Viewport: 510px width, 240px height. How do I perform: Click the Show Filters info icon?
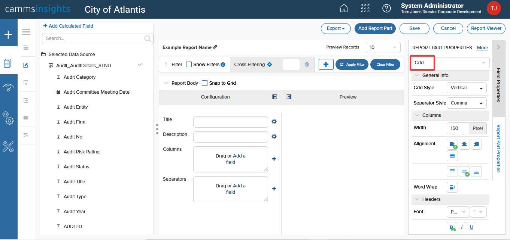223,65
